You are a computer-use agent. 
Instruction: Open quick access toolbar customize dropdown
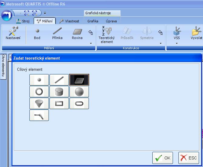click(45, 13)
